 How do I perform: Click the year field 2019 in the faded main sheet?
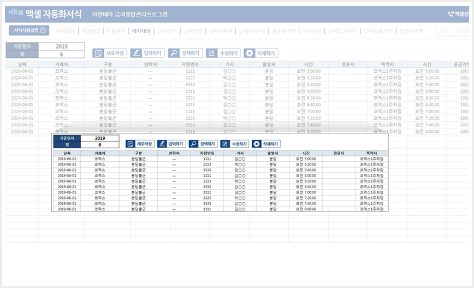61,46
